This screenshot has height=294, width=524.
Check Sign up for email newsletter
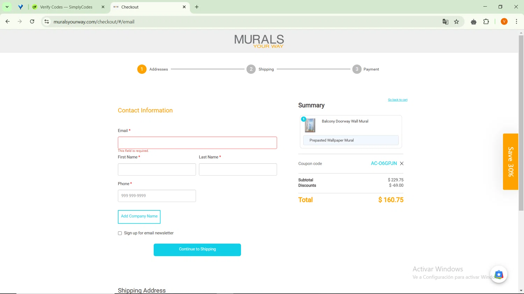(x=120, y=233)
